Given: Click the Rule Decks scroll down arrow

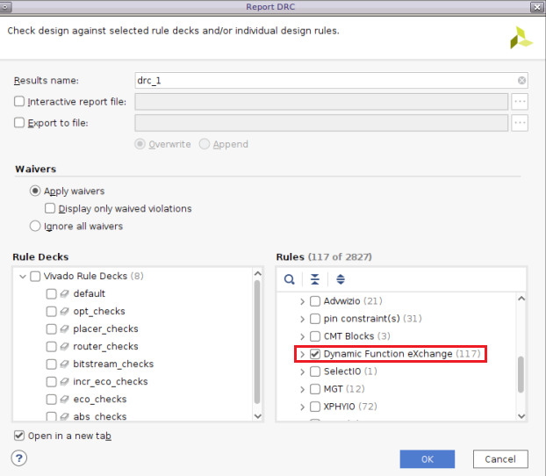Looking at the screenshot, I should (x=258, y=416).
